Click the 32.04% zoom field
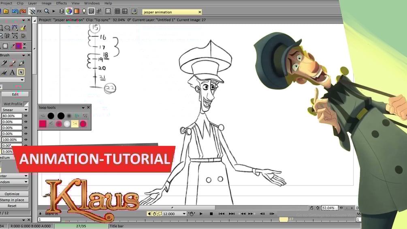The height and width of the screenshot is (229, 407). (330, 208)
